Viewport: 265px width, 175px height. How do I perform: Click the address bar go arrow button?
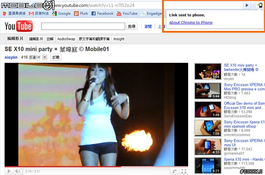coord(247,5)
